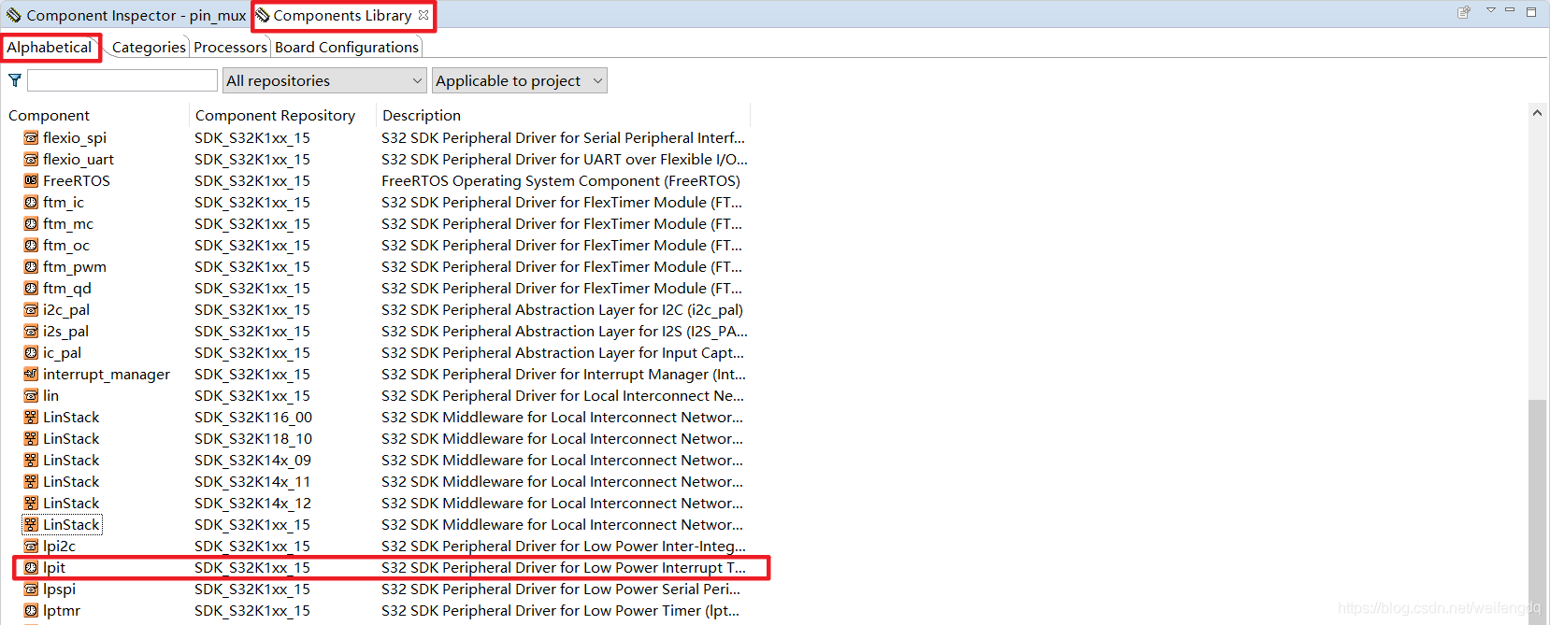
Task: Click LinStack icon for SDK_S32K14x_11
Action: (x=31, y=482)
